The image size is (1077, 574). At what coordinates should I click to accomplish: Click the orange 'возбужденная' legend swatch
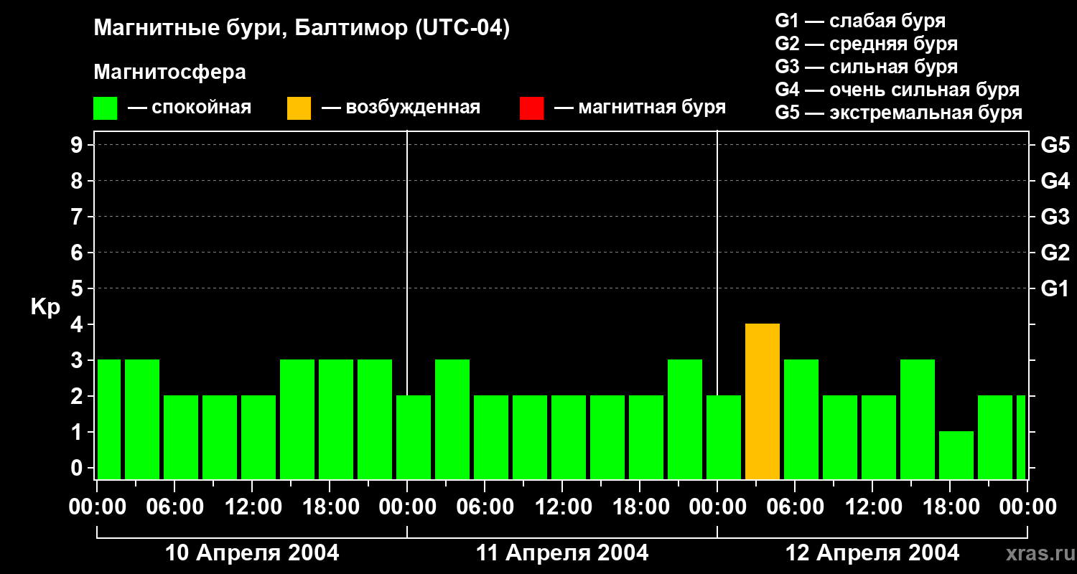(299, 108)
